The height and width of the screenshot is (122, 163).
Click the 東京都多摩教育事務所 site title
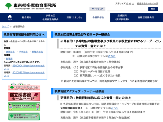click(35, 5)
